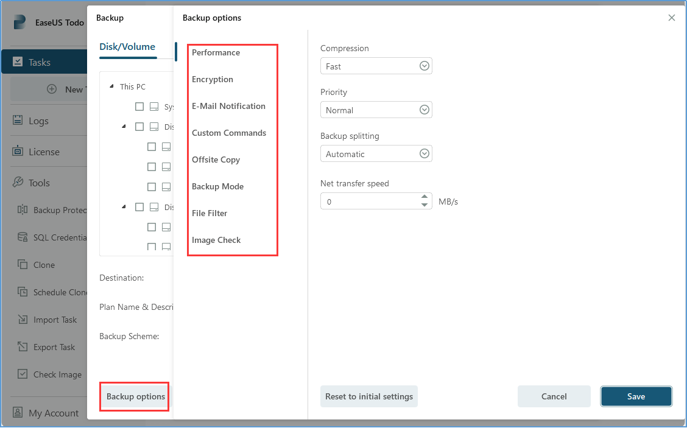Image resolution: width=687 pixels, height=428 pixels.
Task: Click the Net transfer speed input field
Action: click(x=369, y=202)
